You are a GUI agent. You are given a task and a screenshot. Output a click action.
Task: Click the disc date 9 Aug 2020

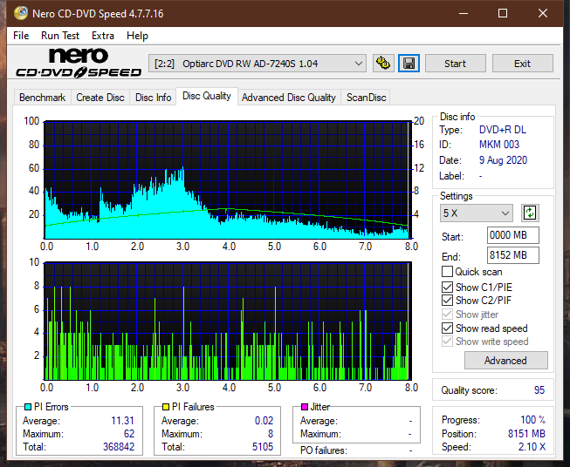tap(503, 160)
